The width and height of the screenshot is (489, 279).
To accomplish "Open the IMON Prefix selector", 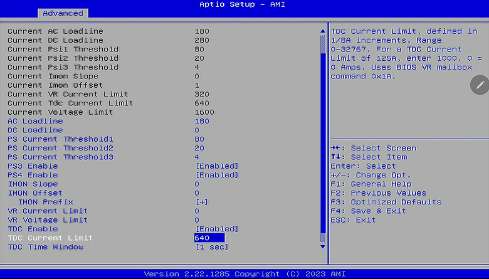I will point(202,202).
